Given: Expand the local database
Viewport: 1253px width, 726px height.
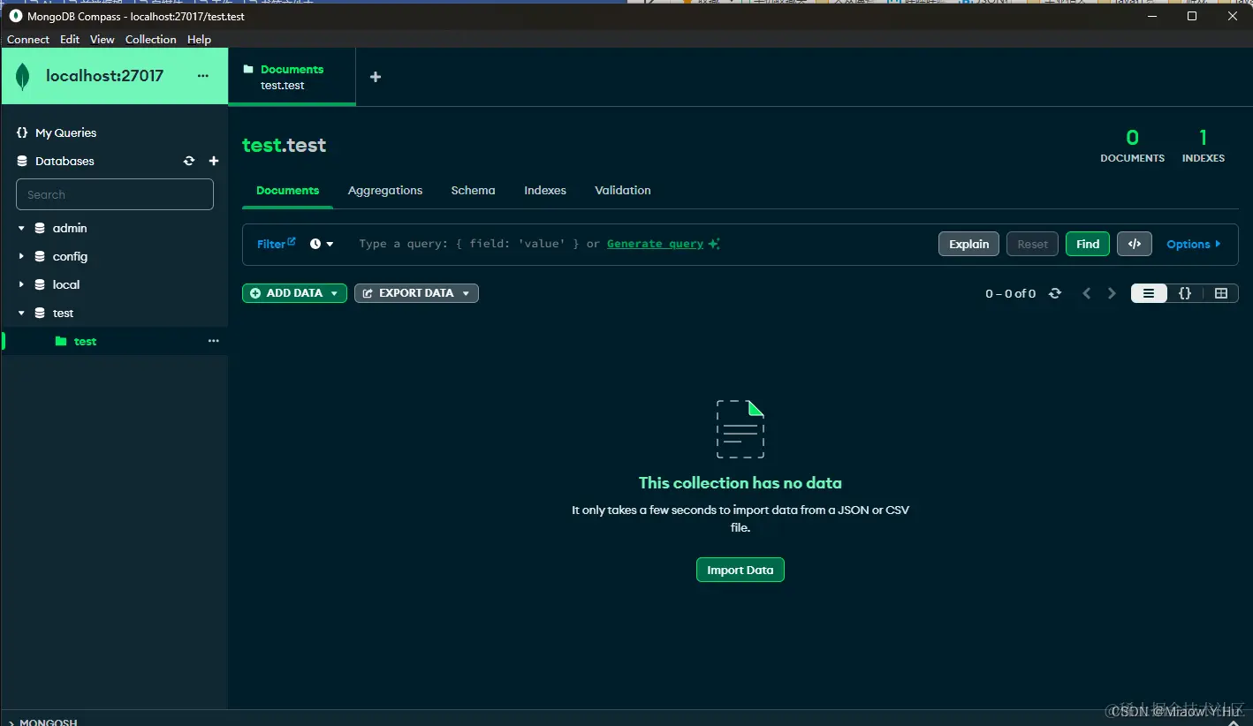Looking at the screenshot, I should [x=21, y=284].
